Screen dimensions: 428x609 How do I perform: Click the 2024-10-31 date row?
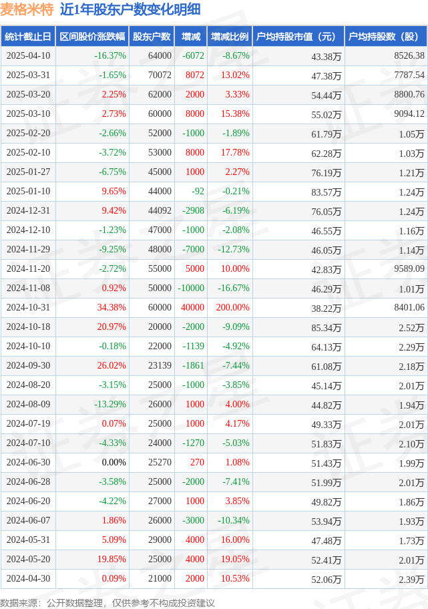click(x=214, y=308)
